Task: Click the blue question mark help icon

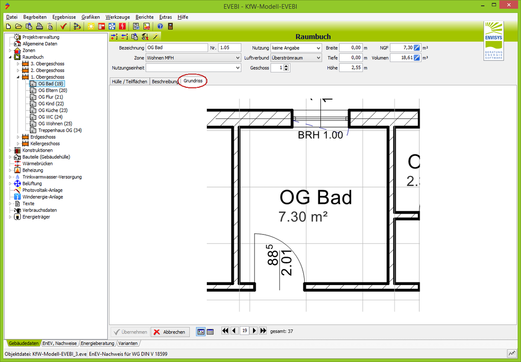Action: pos(160,26)
